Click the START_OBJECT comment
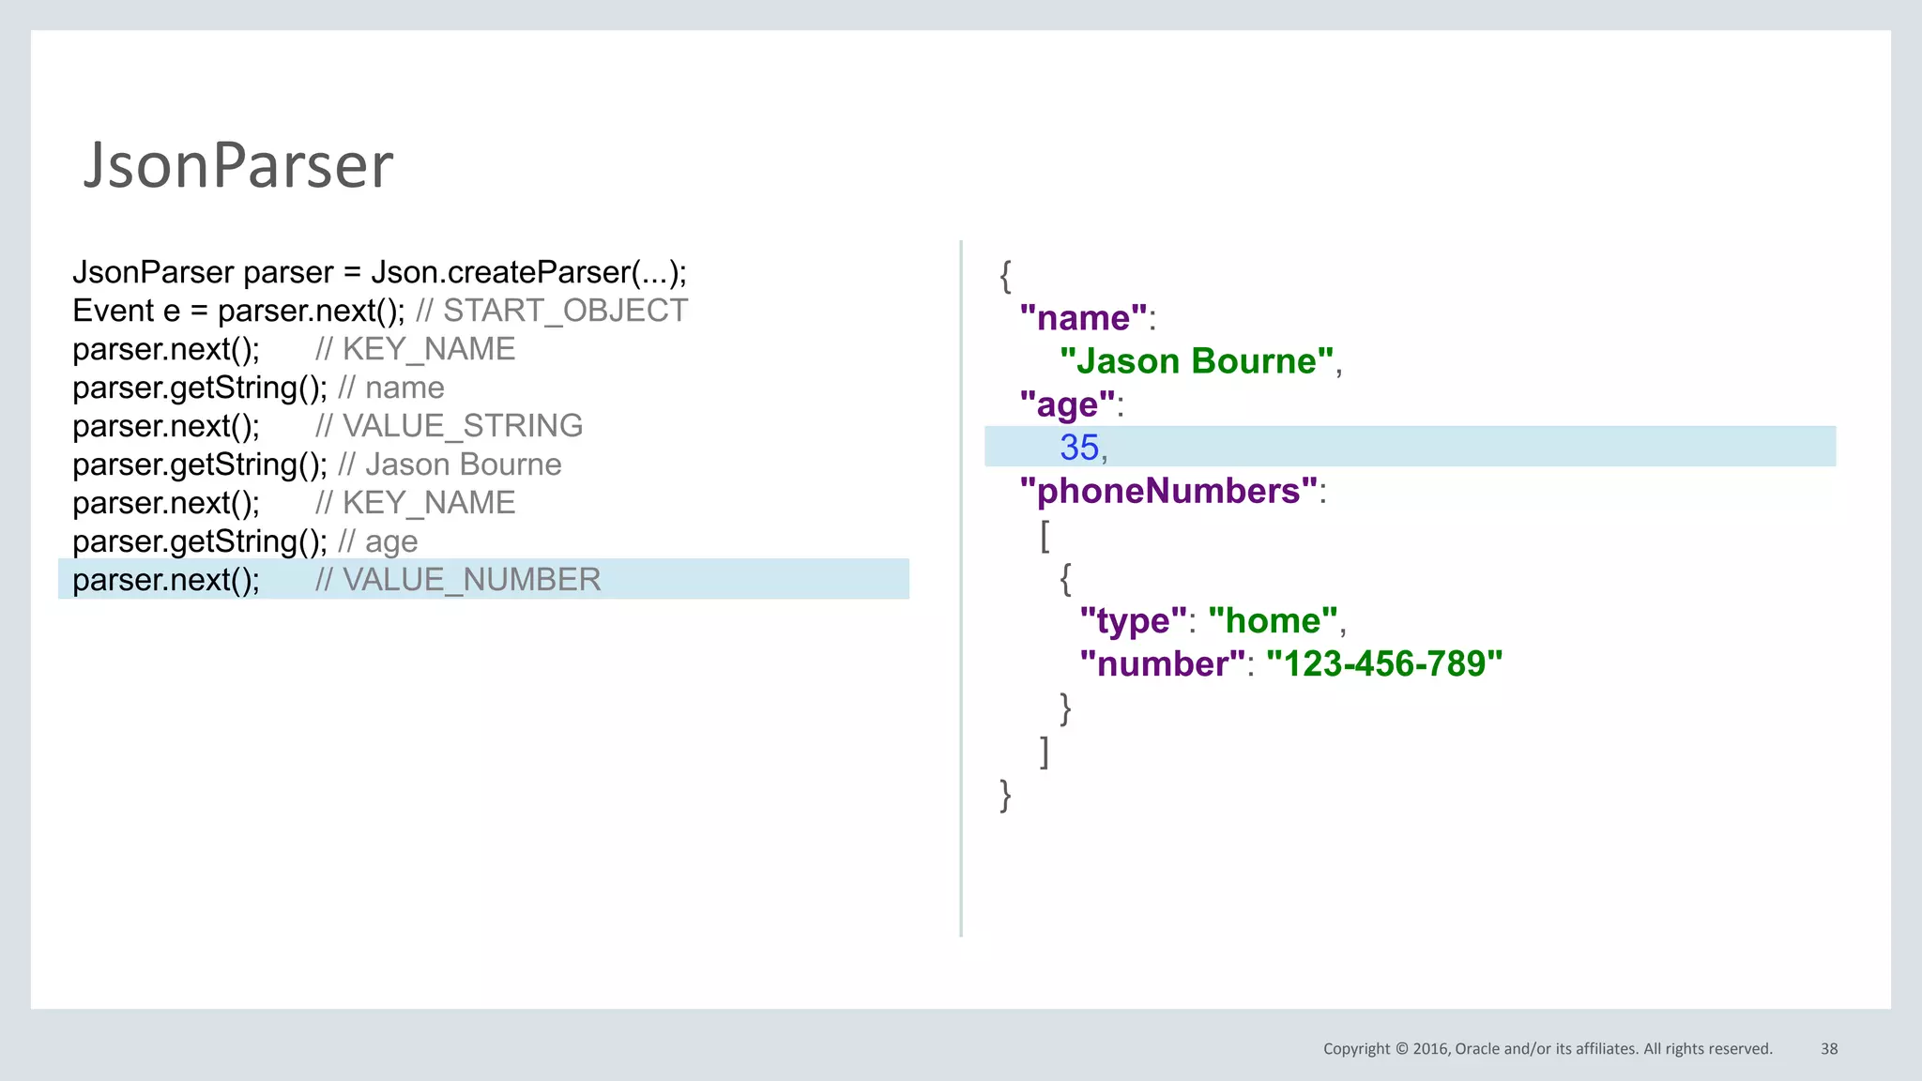1922x1081 pixels. click(x=552, y=311)
